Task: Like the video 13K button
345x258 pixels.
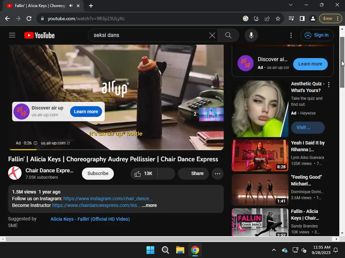Action: click(144, 174)
